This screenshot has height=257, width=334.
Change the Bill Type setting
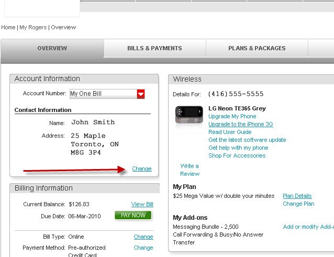pos(143,237)
